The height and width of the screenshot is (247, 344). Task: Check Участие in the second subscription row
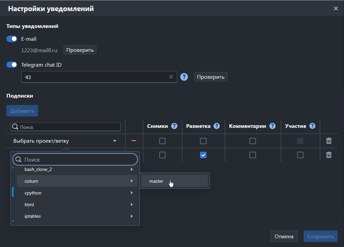tap(300, 155)
